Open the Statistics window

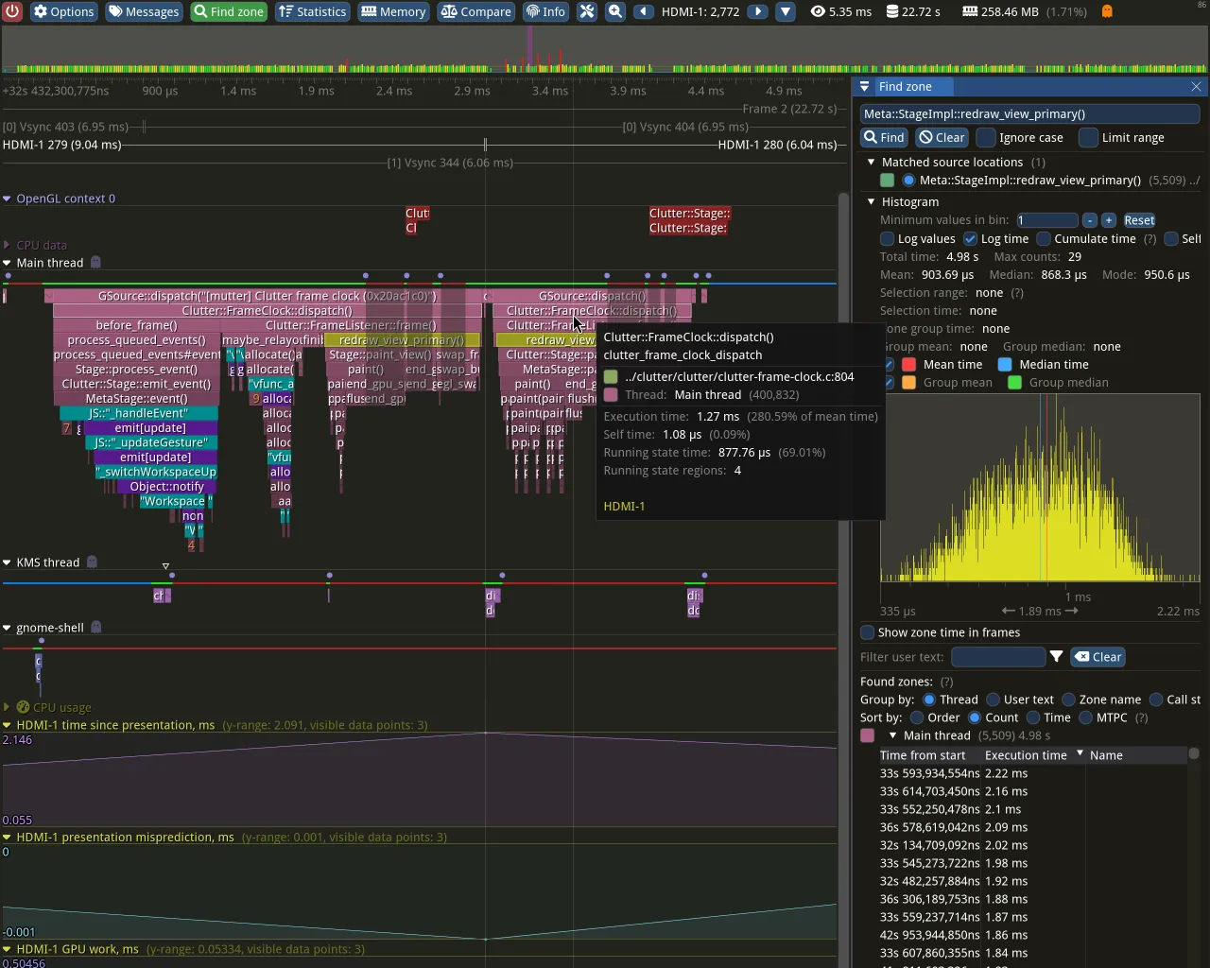[x=312, y=11]
